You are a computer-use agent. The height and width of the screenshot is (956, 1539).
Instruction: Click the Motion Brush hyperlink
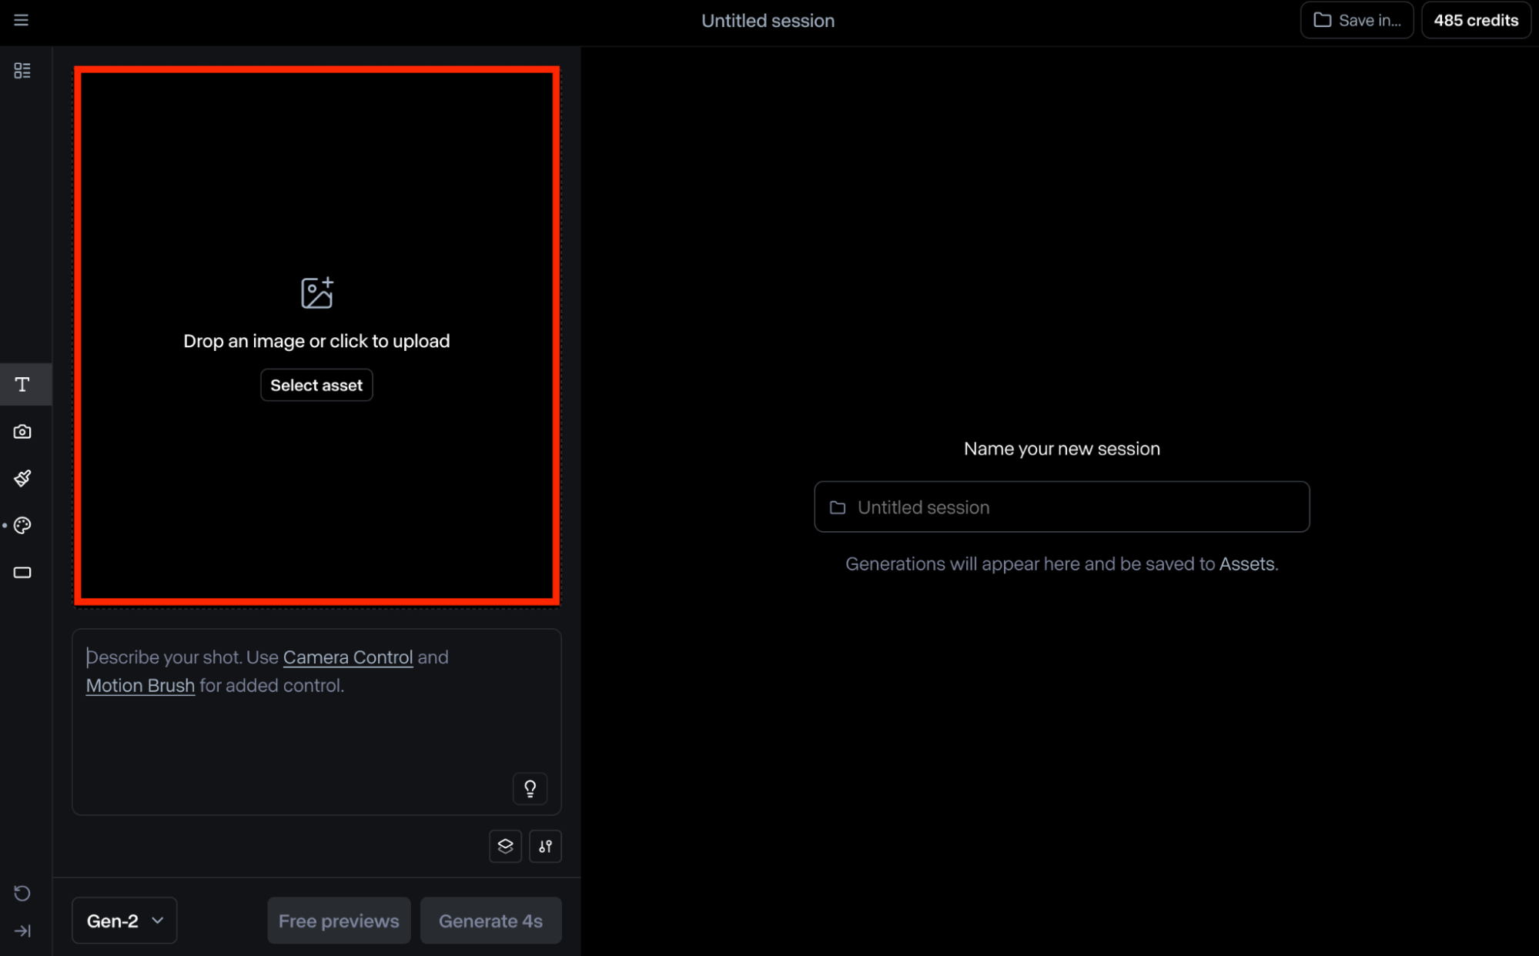click(x=140, y=685)
